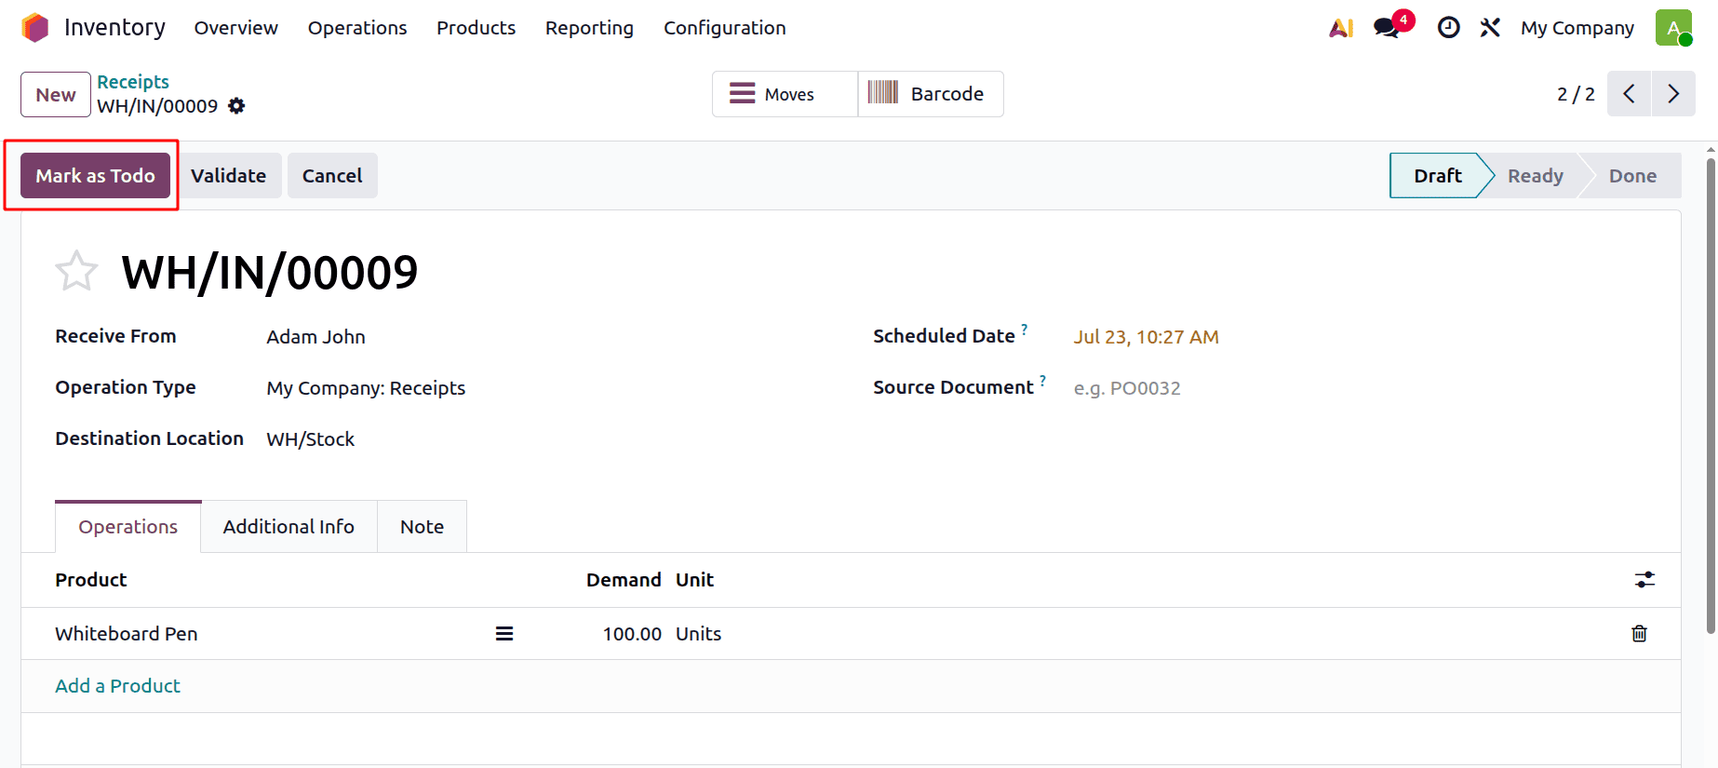Click the 2 / 2 pager counter

[x=1576, y=94]
